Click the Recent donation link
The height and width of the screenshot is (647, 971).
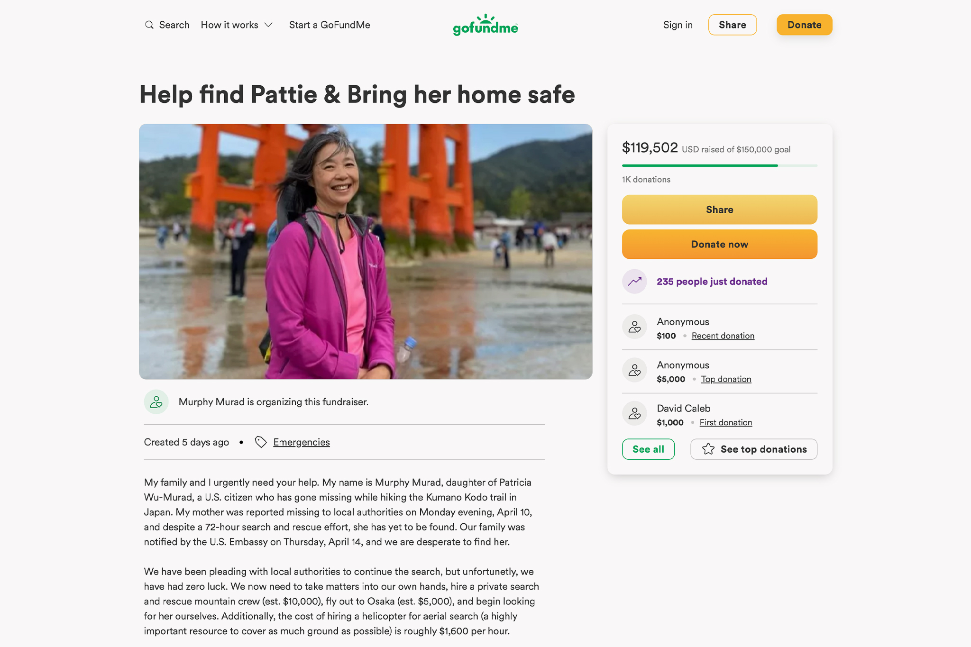pyautogui.click(x=723, y=336)
